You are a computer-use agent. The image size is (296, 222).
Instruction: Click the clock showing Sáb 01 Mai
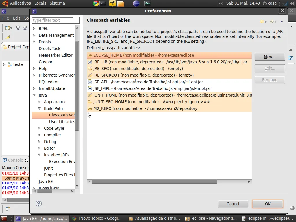pos(243,3)
